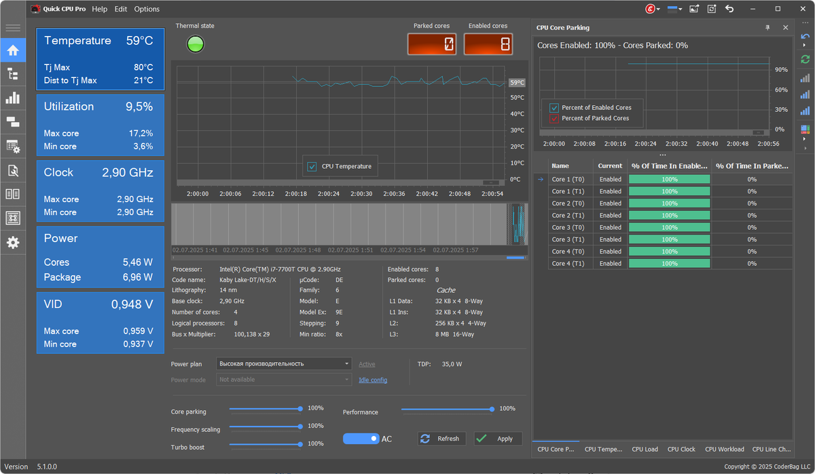This screenshot has height=474, width=815.
Task: Open the Power plan dropdown
Action: 284,363
